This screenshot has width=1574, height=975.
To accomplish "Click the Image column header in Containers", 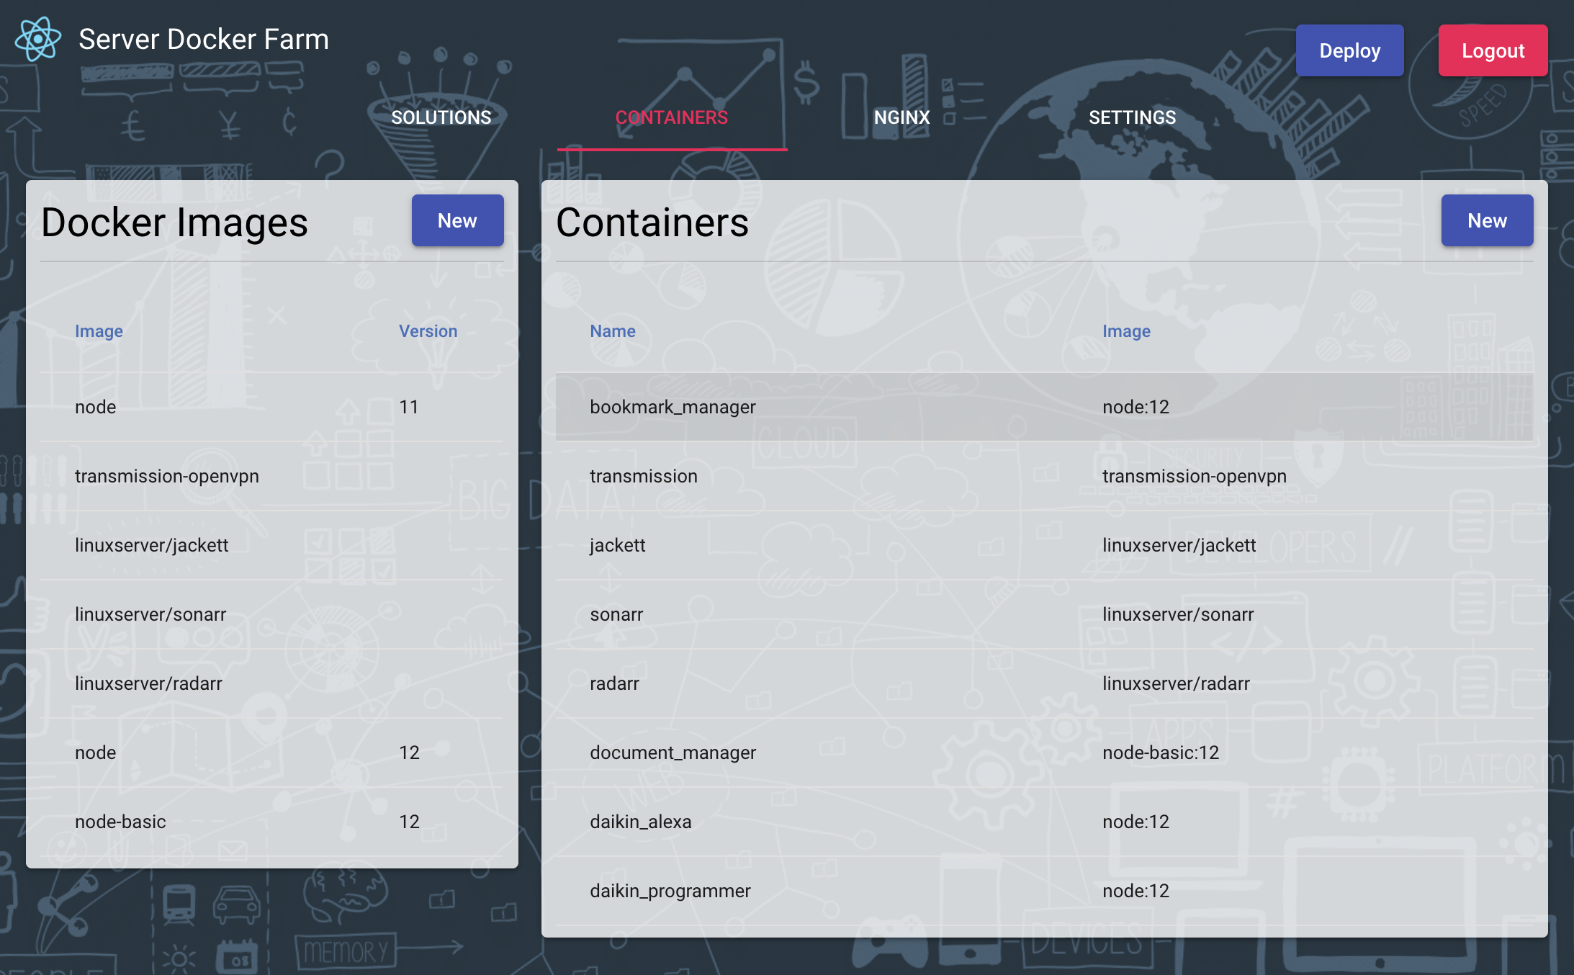I will (x=1126, y=331).
